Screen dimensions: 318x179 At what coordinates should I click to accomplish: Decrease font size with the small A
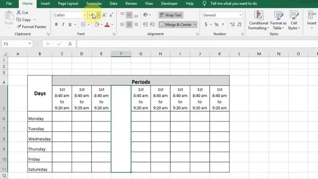pyautogui.click(x=111, y=15)
